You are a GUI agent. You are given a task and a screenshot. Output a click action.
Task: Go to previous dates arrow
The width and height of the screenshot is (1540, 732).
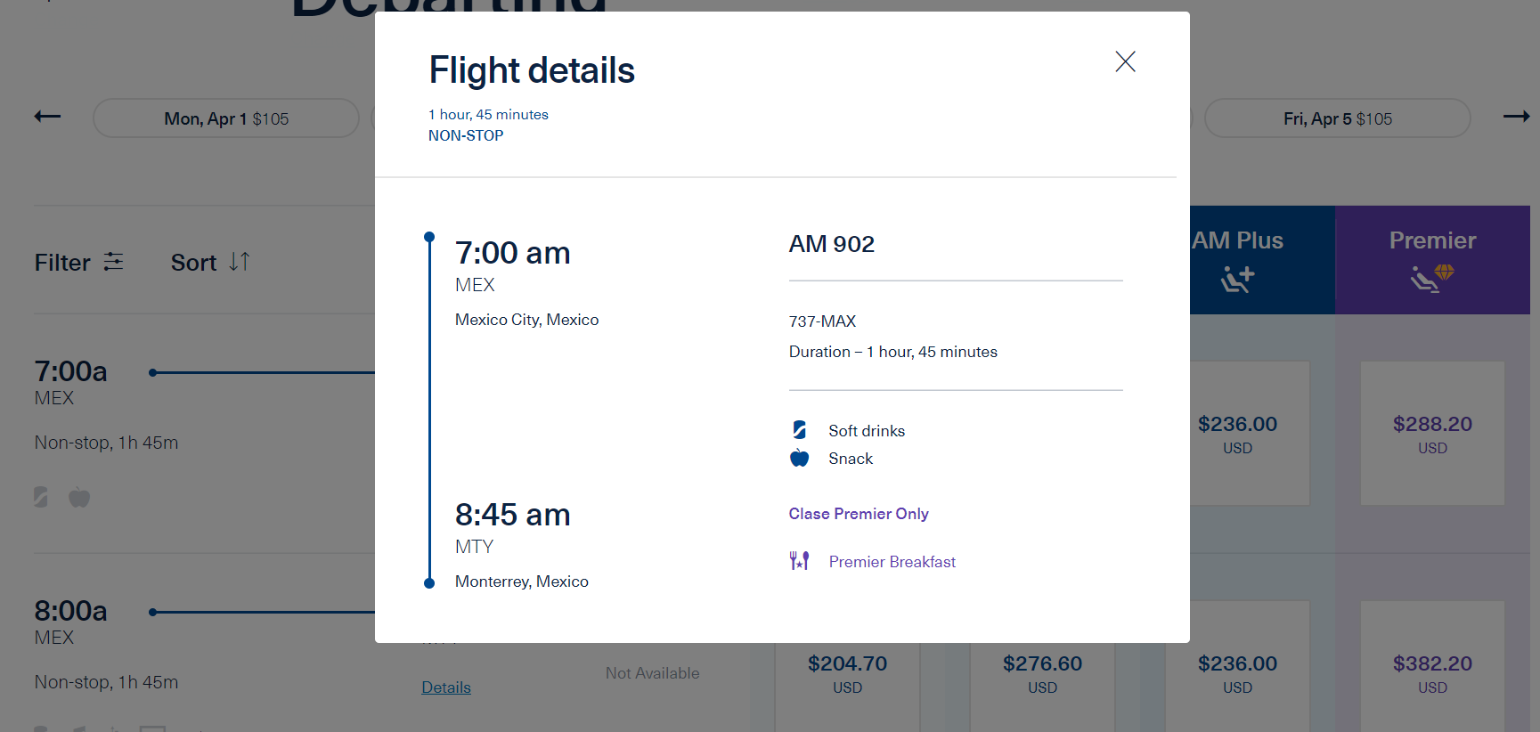47,117
